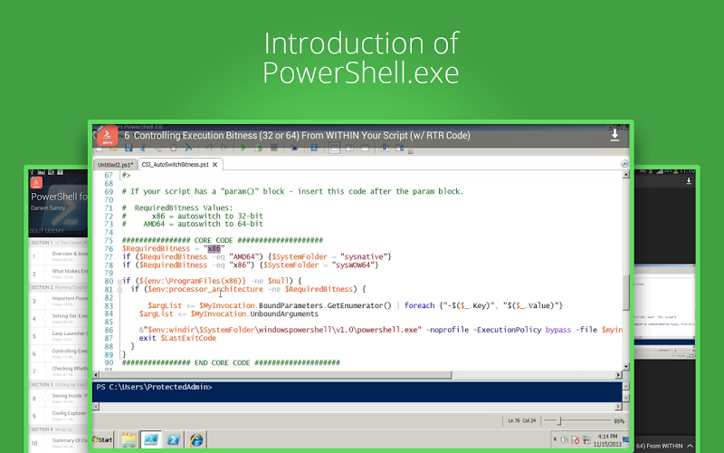Expand the tray's hidden icons arrow
The height and width of the screenshot is (453, 724).
pyautogui.click(x=555, y=439)
